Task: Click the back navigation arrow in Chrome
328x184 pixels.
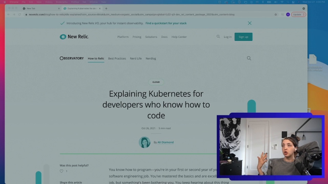Action: 9,14
